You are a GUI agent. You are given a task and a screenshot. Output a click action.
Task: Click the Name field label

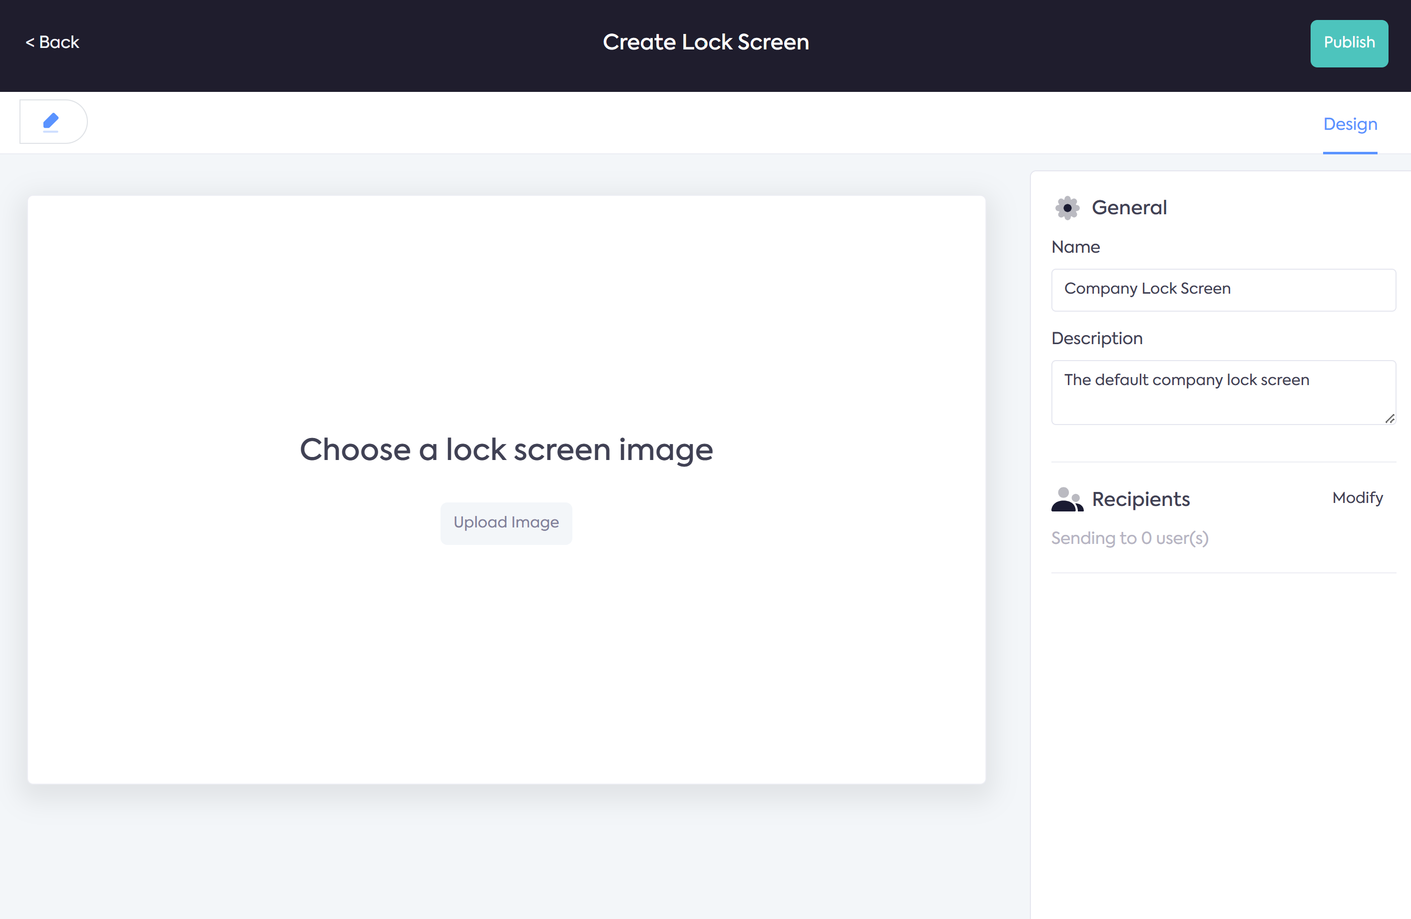tap(1075, 247)
